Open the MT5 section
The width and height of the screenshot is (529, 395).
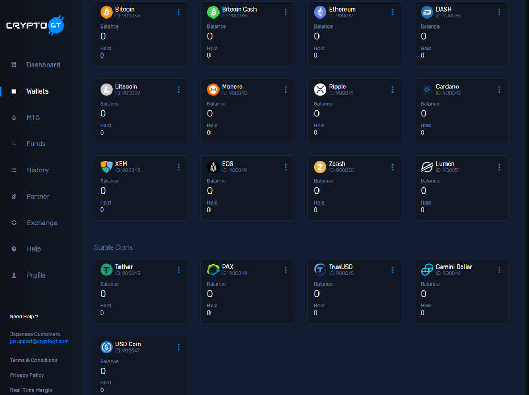coord(33,117)
